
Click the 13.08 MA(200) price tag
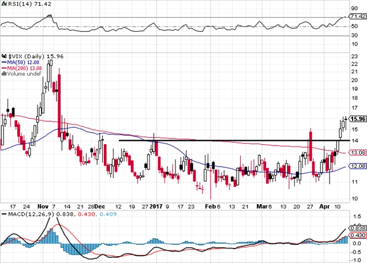point(357,153)
